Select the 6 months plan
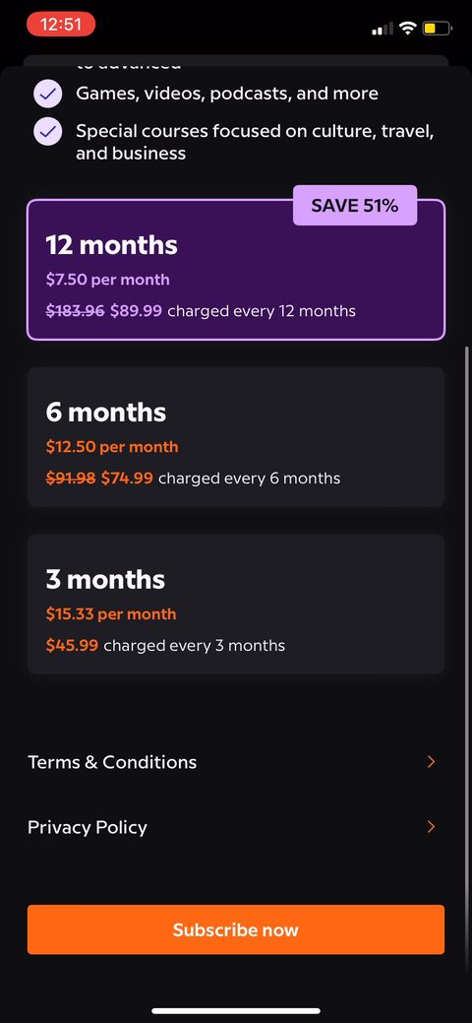The image size is (472, 1023). click(x=236, y=436)
